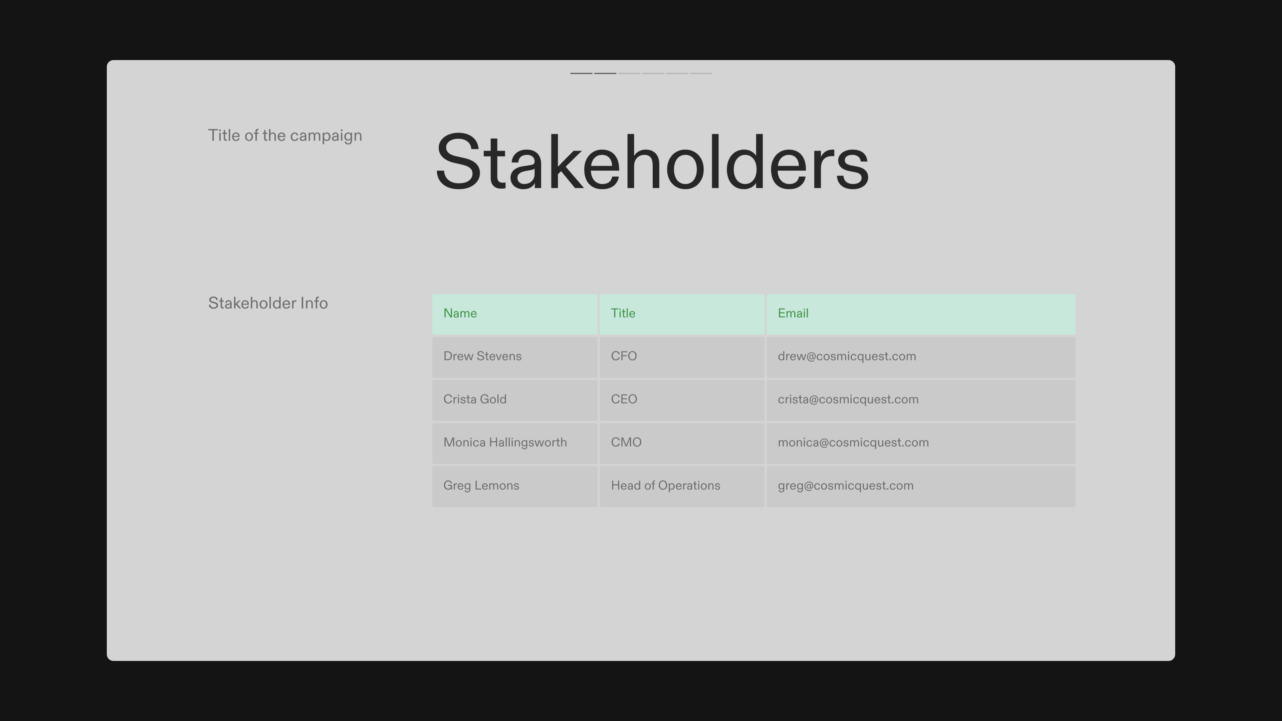Click the greg@cosmicquest.com email address
The width and height of the screenshot is (1282, 721).
click(x=846, y=486)
